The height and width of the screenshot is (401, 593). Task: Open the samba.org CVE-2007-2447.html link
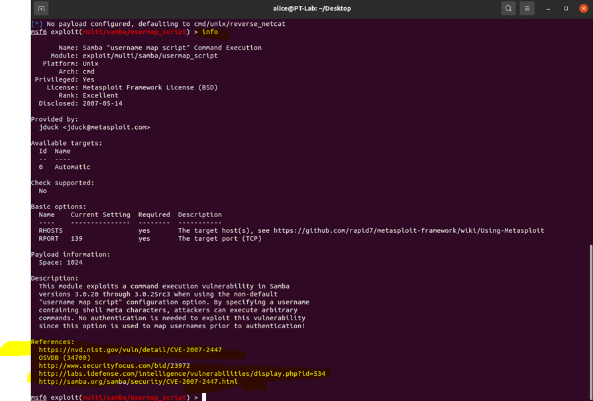click(x=138, y=381)
